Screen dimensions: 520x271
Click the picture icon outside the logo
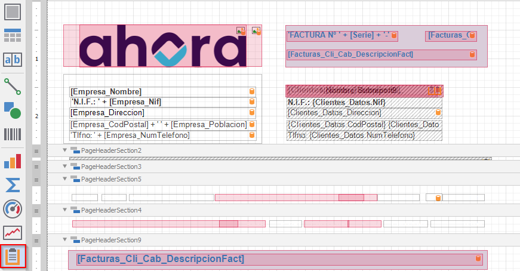[256, 31]
